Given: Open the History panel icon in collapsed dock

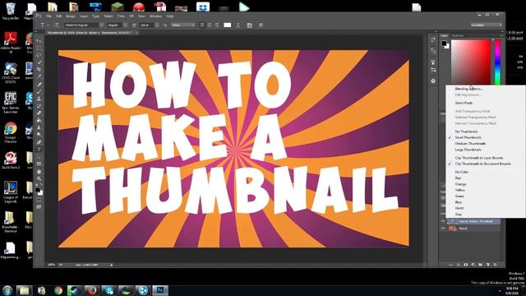Looking at the screenshot, I should click(x=433, y=40).
